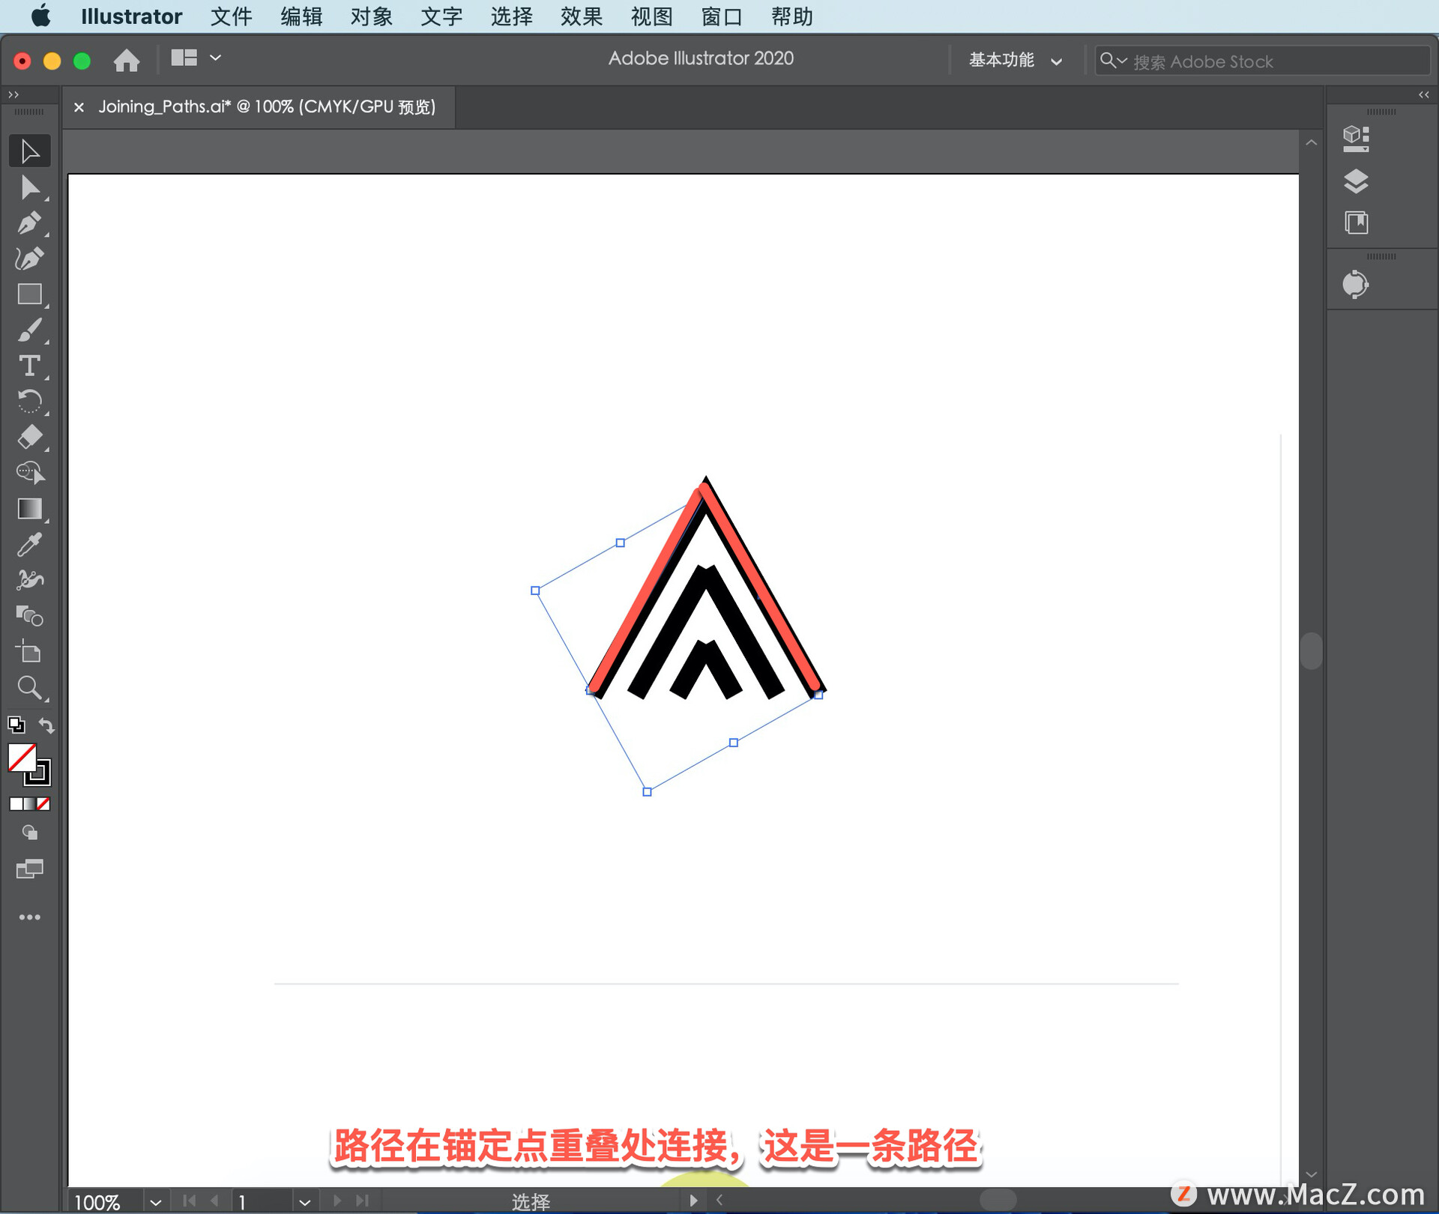Set paint mode to None
This screenshot has height=1214, width=1439.
(x=43, y=804)
